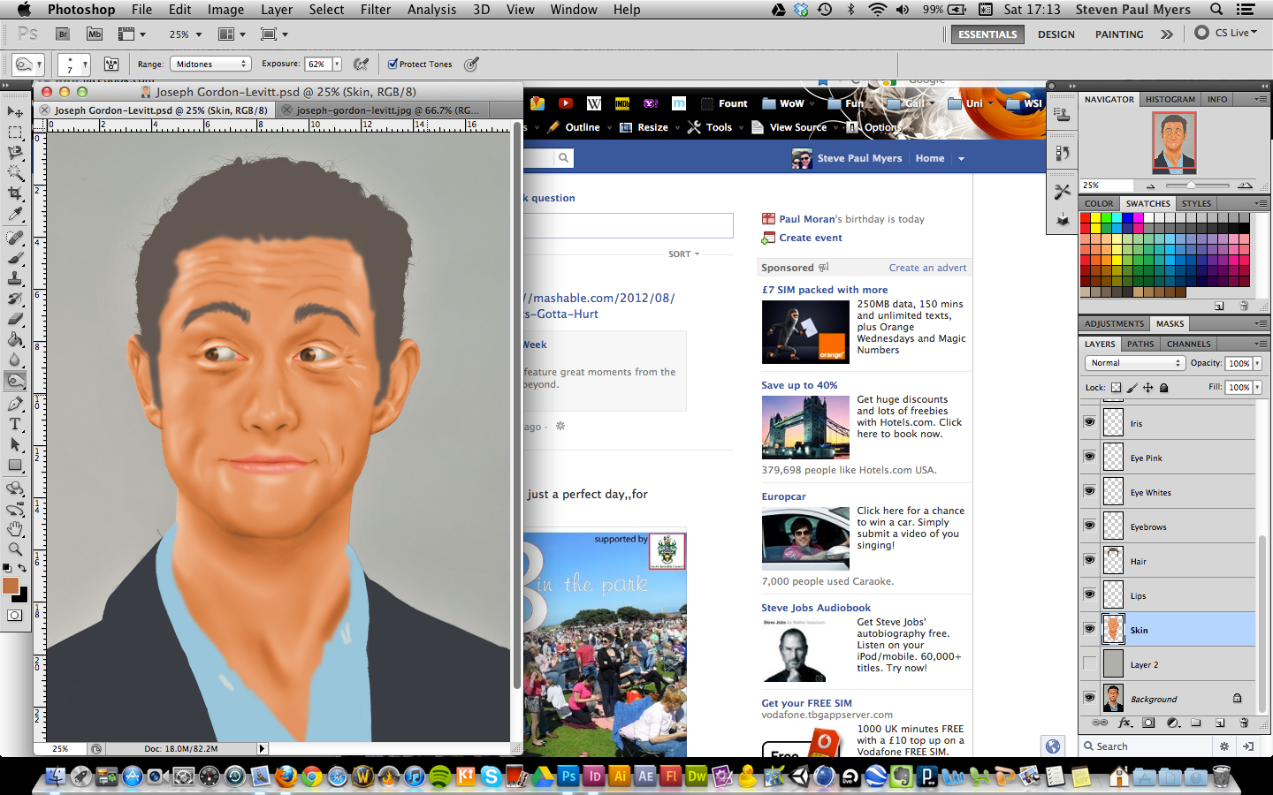Show the hidden Layer 2
This screenshot has width=1273, height=795.
[1089, 663]
